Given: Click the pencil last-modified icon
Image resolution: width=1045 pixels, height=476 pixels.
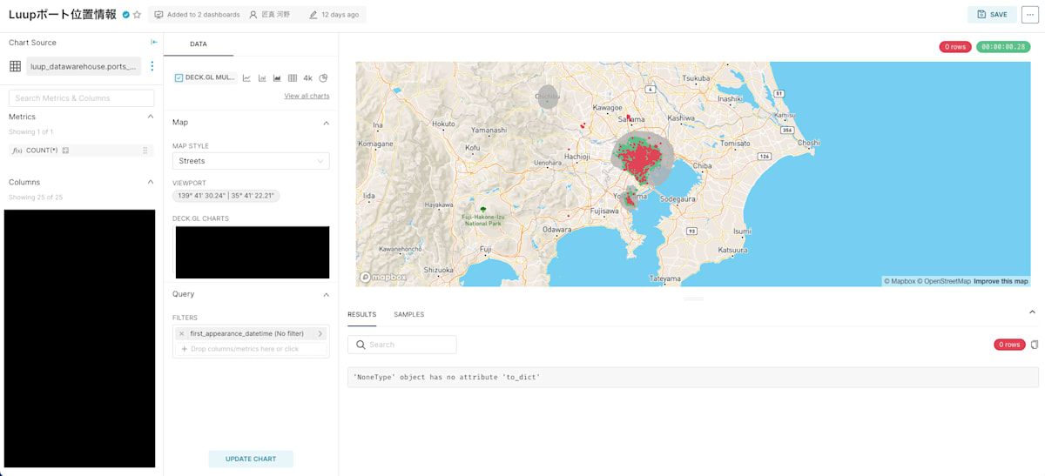Looking at the screenshot, I should tap(313, 15).
